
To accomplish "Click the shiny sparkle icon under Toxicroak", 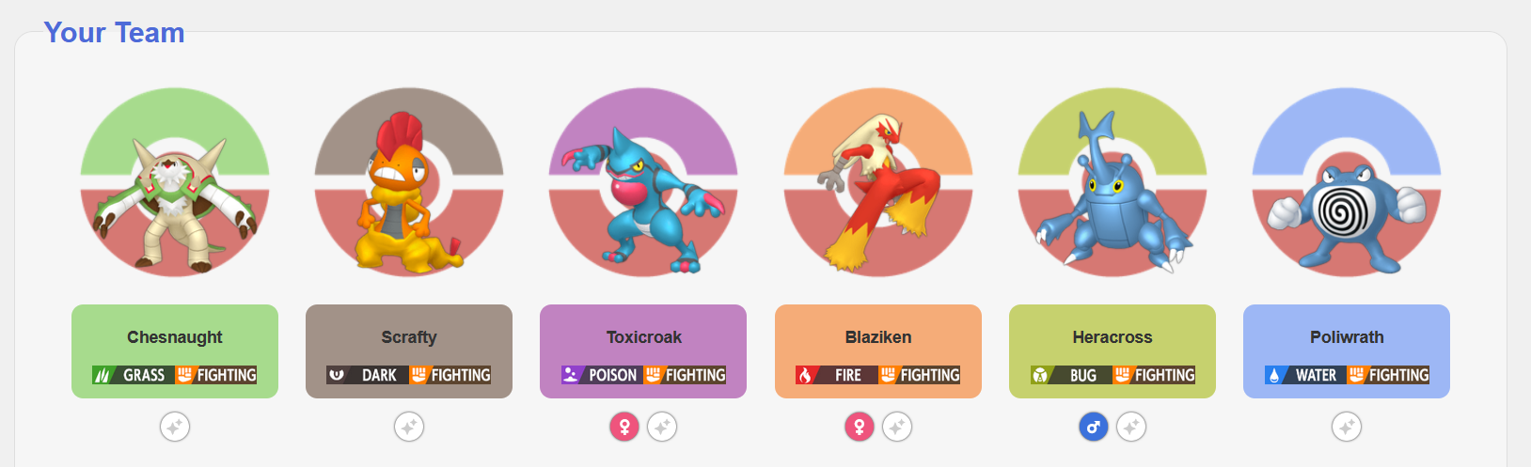I will [662, 427].
